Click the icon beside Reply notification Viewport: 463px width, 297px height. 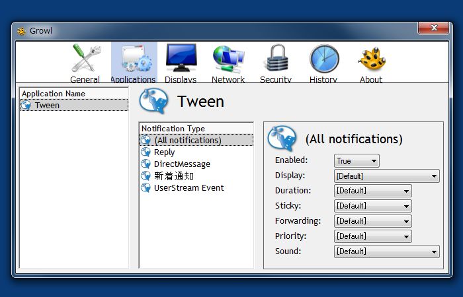(146, 152)
